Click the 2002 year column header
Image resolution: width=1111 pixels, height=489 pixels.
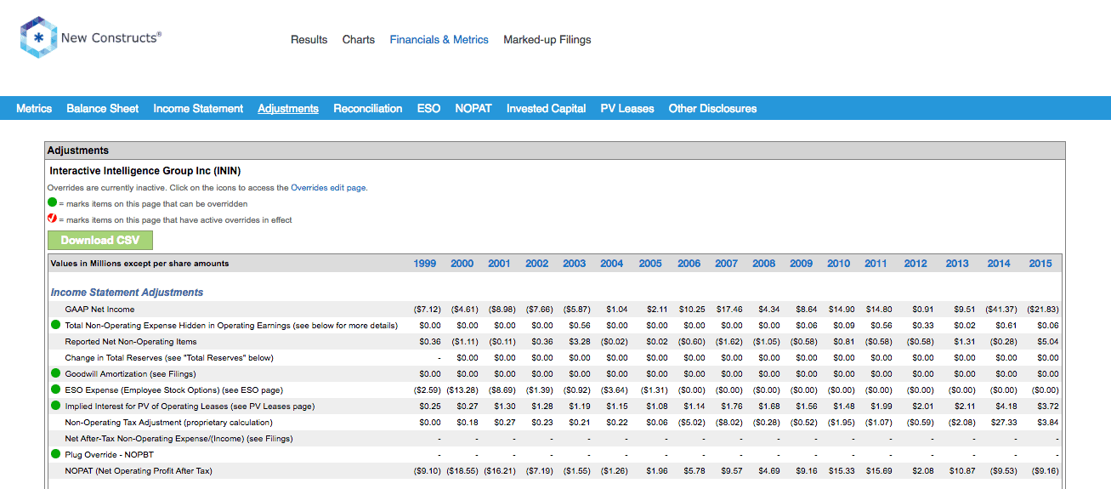(x=537, y=264)
